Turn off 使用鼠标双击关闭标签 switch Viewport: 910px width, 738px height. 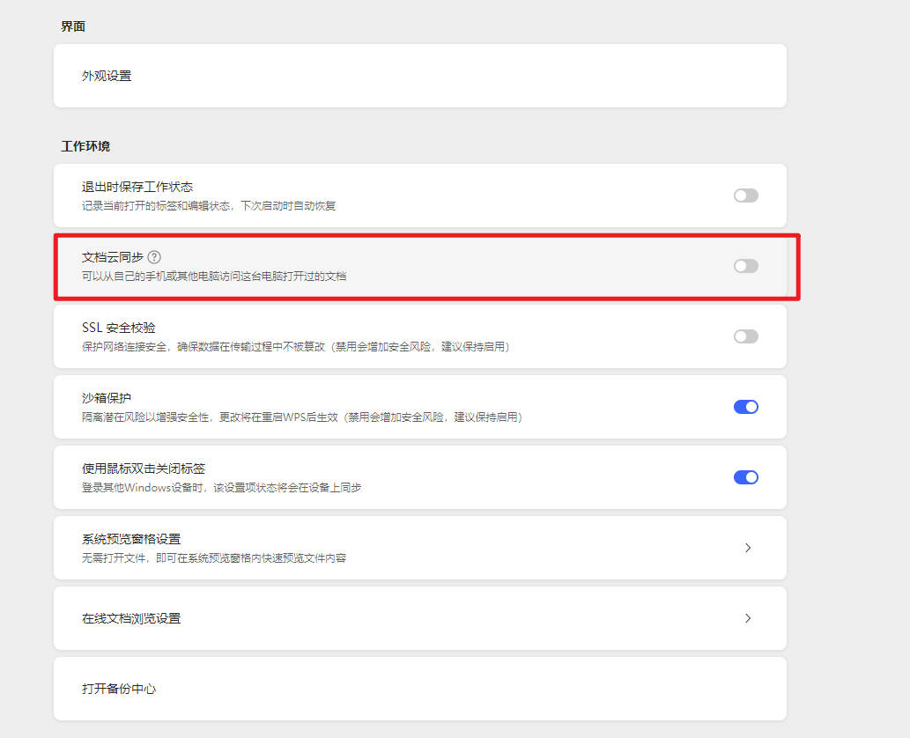(x=745, y=477)
